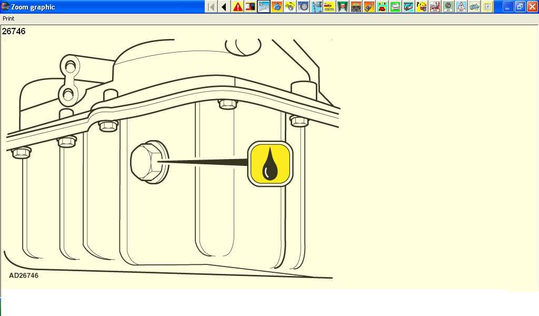
Task: Click the red, white and black rectangle icon
Action: (251, 6)
